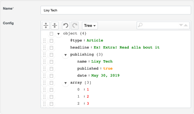Click the drag handle for headline row

click(x=44, y=48)
